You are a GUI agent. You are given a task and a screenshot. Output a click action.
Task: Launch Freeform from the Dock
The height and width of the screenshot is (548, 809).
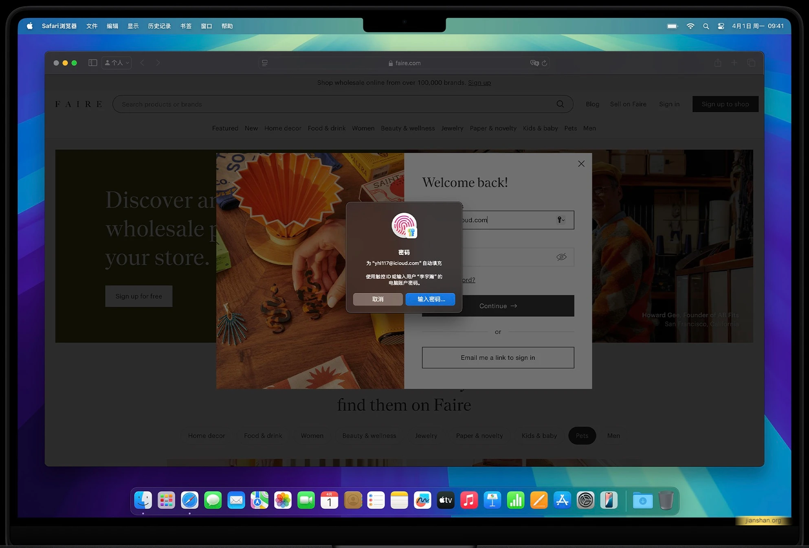point(422,500)
